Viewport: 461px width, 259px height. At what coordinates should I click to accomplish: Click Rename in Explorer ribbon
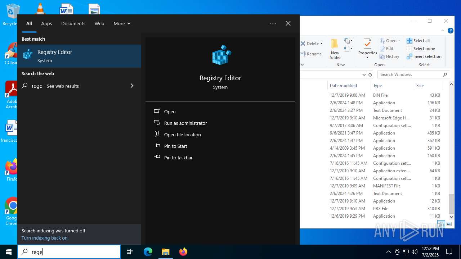coord(311,54)
